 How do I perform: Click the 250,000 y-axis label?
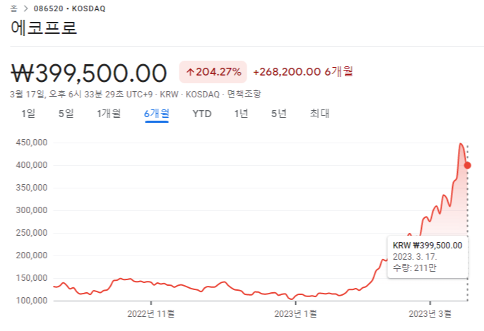coord(32,233)
